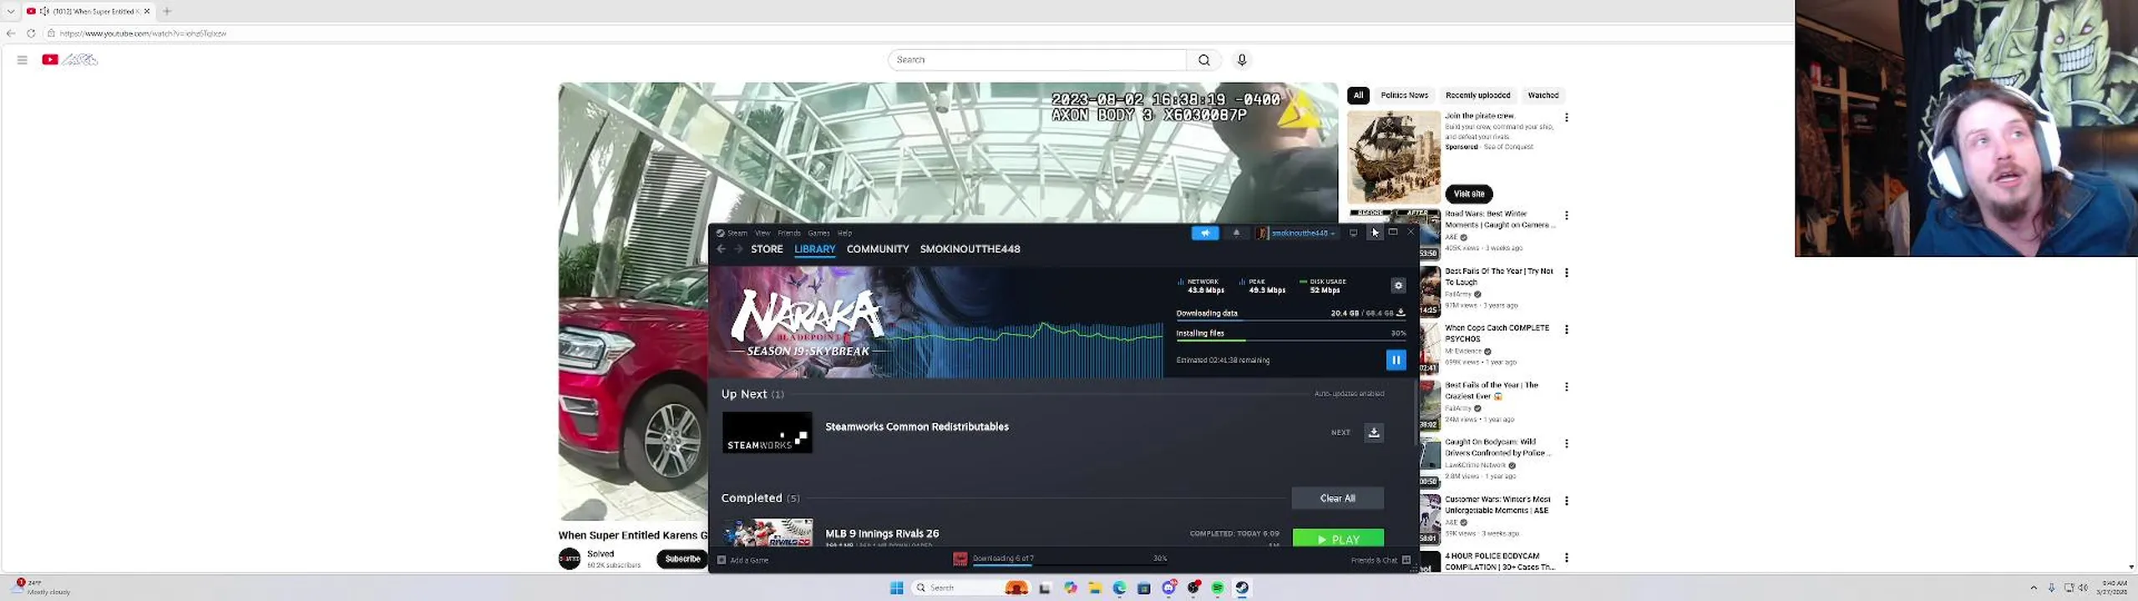
Task: Click Add a Game plus icon
Action: pyautogui.click(x=722, y=560)
